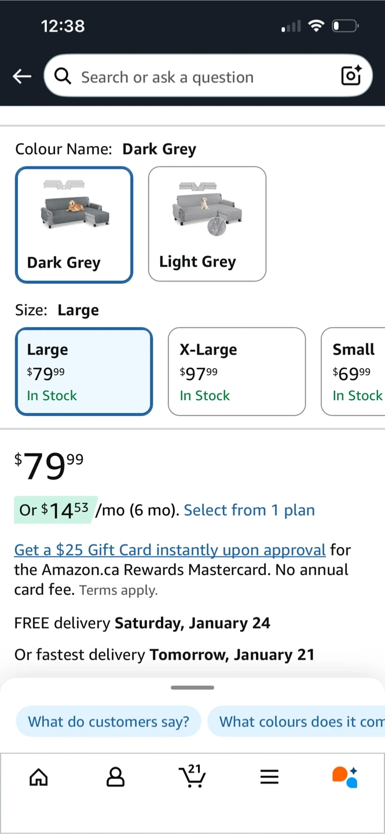Open the shopping cart with 21 items
The width and height of the screenshot is (385, 834).
(x=192, y=776)
